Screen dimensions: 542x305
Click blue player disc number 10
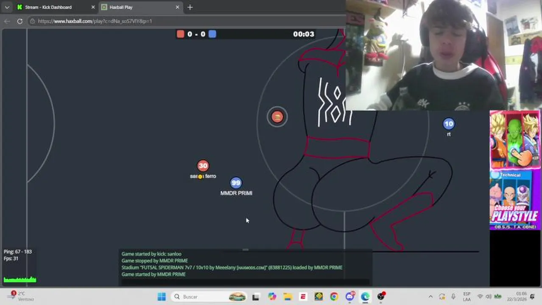pos(449,124)
